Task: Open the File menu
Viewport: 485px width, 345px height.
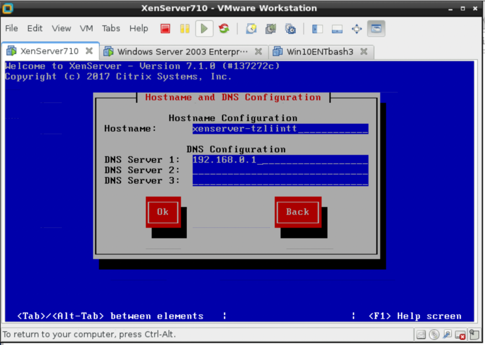Action: [x=11, y=28]
